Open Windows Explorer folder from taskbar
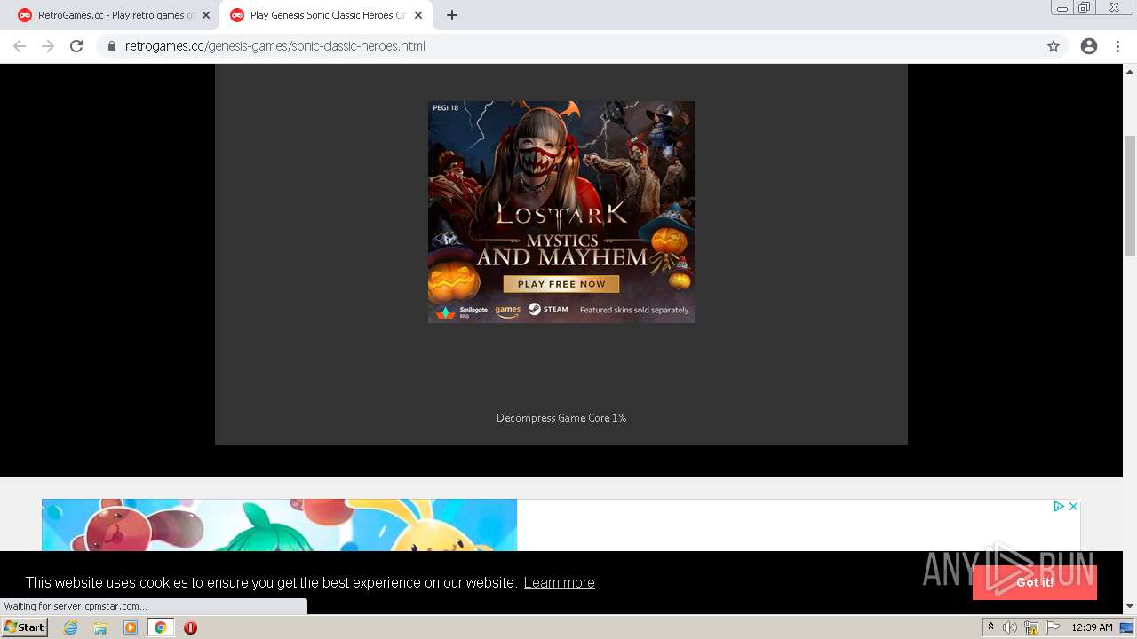This screenshot has height=639, width=1137. (x=100, y=627)
